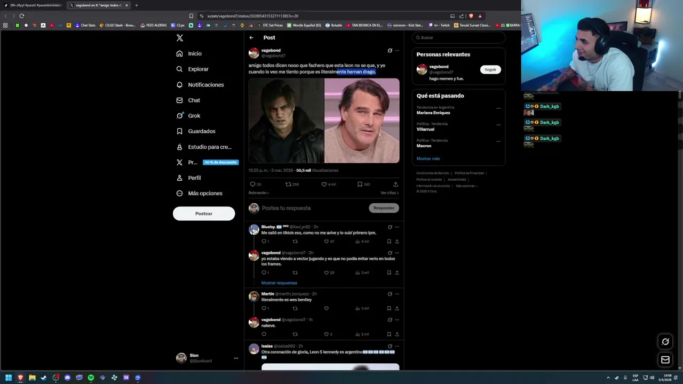
Task: Open the Leon Kennedy image
Action: tap(286, 121)
